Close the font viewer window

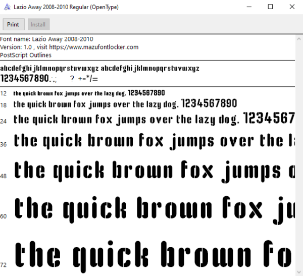[292, 7]
